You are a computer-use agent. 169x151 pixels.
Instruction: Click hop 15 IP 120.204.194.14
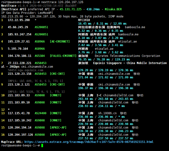[19, 128]
